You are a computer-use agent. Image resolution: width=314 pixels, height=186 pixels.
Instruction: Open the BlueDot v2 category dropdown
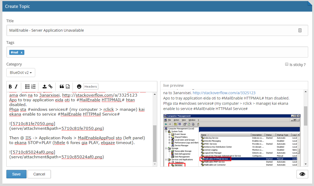tap(21, 73)
